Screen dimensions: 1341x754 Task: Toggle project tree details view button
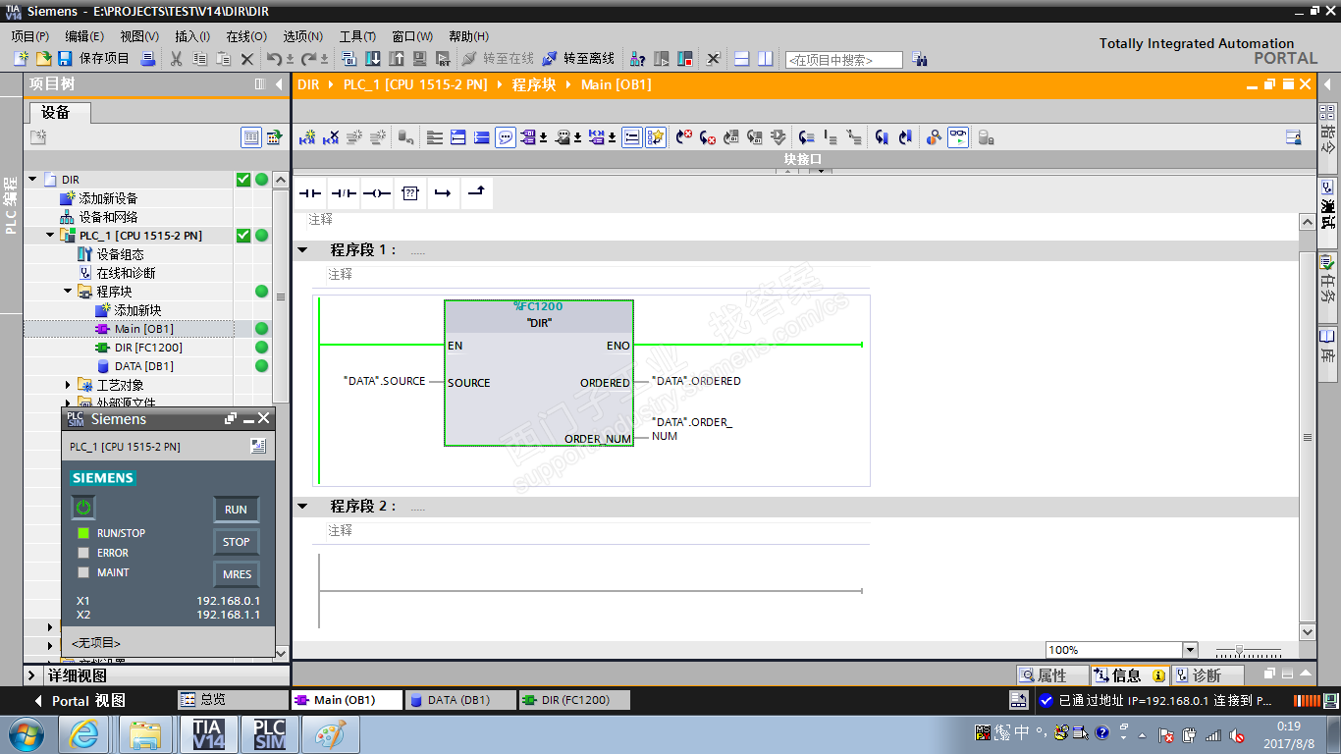coord(251,137)
